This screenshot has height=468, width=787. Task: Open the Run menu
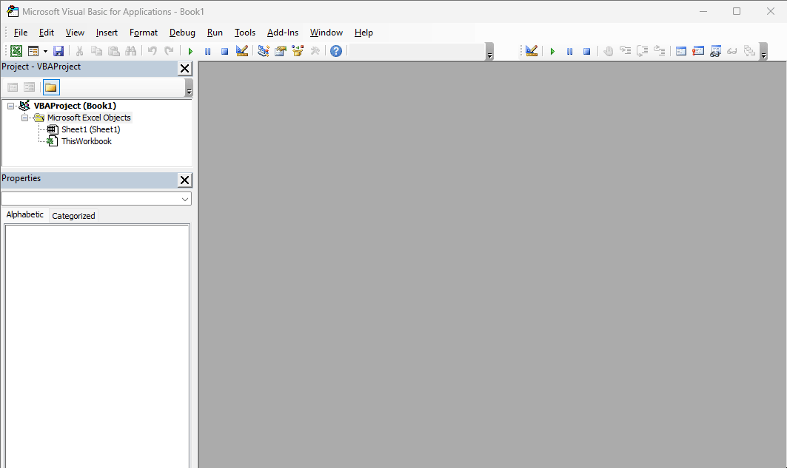[215, 33]
